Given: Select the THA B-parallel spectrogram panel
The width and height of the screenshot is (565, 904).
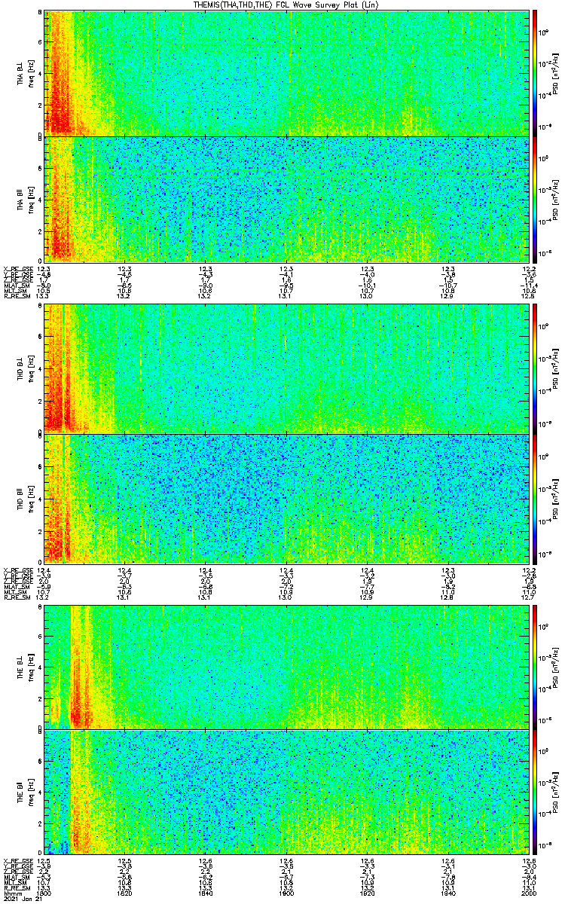Looking at the screenshot, I should (286, 199).
